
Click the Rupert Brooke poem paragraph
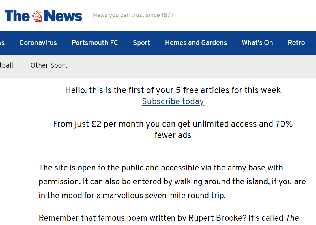tap(162, 218)
